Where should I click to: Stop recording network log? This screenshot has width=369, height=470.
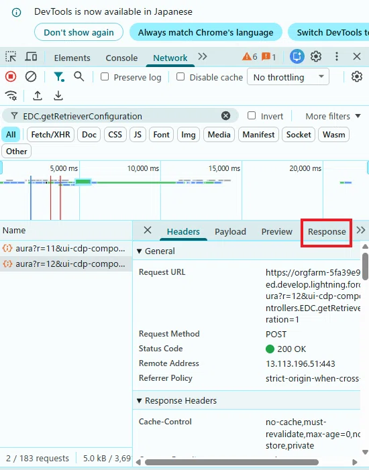[11, 76]
